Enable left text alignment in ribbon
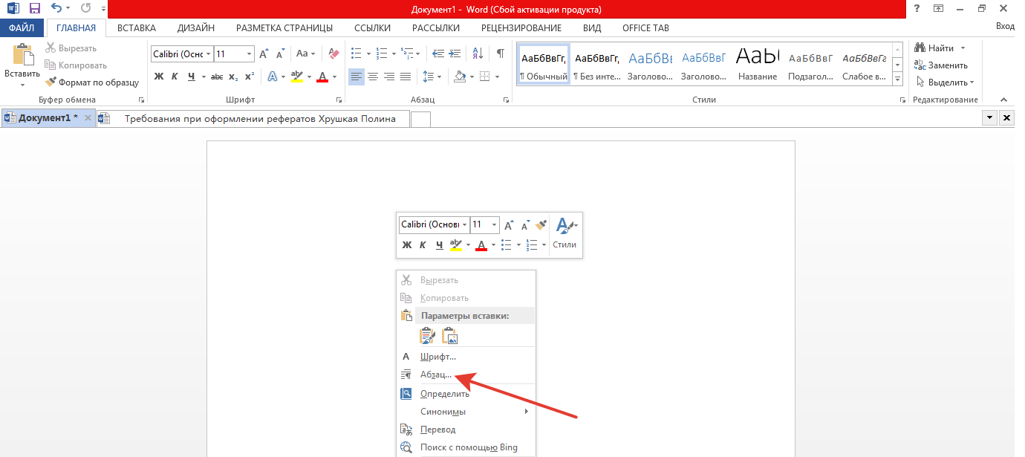Image resolution: width=1025 pixels, height=457 pixels. click(357, 77)
